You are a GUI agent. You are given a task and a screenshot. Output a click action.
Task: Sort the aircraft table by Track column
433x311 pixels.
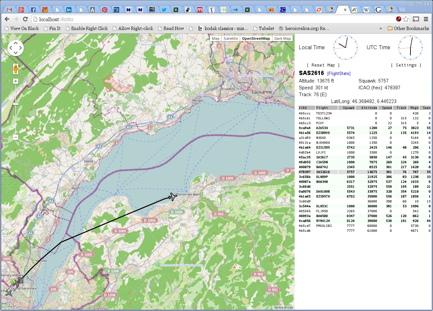click(x=400, y=108)
